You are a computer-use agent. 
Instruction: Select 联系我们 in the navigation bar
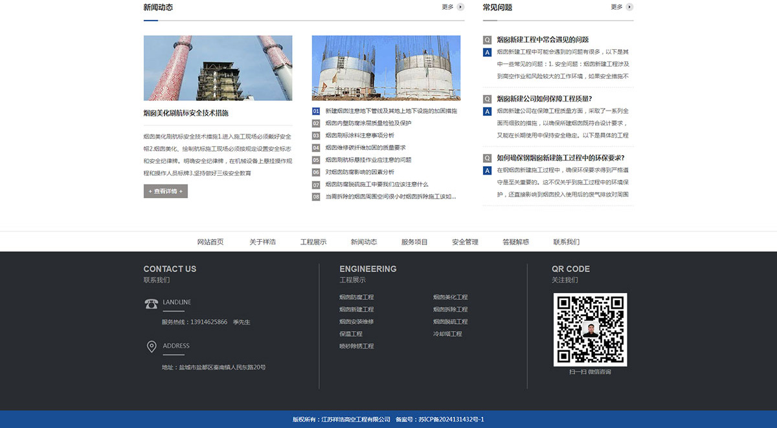point(566,242)
